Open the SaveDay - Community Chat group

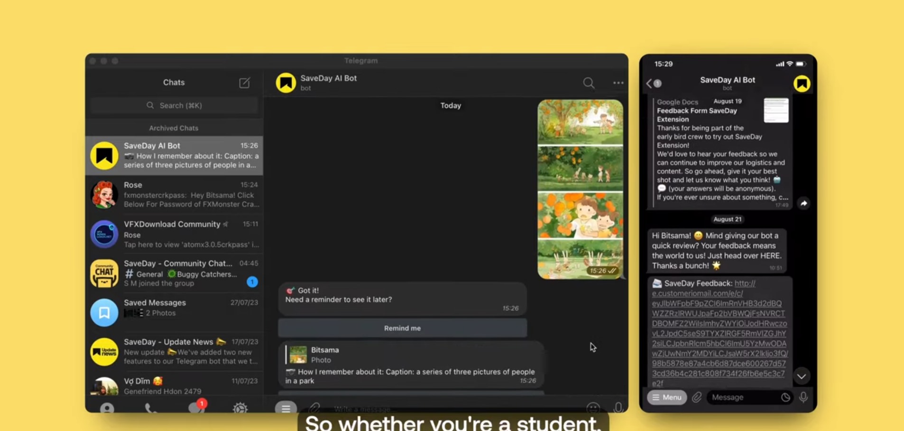(x=174, y=273)
